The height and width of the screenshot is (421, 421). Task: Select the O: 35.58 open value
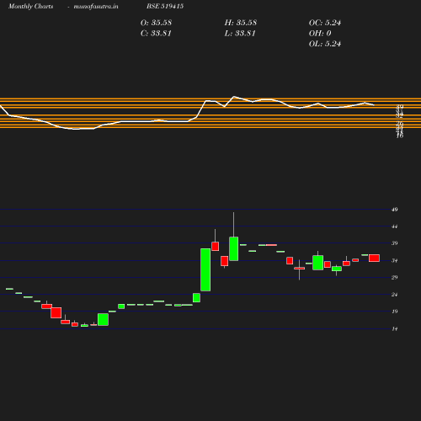[156, 23]
